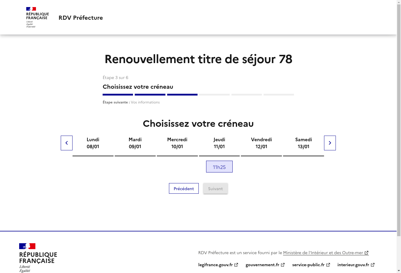The height and width of the screenshot is (273, 401).
Task: Click external-link icon beside service-public.fr
Action: click(328, 265)
